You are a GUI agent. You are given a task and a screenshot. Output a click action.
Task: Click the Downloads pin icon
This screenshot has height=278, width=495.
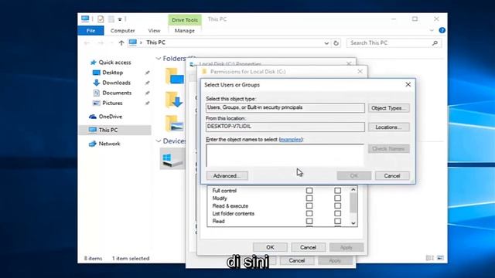pos(147,83)
